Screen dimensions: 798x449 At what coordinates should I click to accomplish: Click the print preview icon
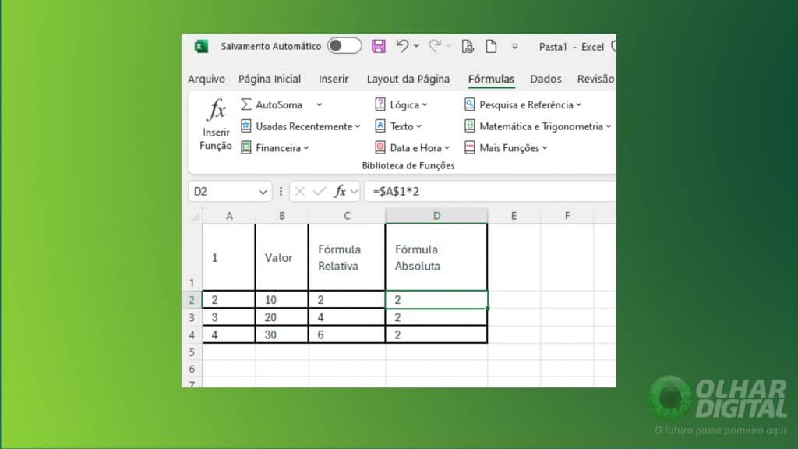coord(468,46)
